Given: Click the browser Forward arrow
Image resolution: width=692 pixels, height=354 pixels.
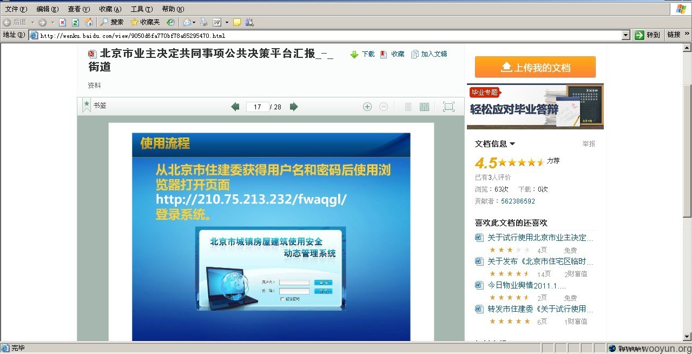Looking at the screenshot, I should tap(42, 22).
